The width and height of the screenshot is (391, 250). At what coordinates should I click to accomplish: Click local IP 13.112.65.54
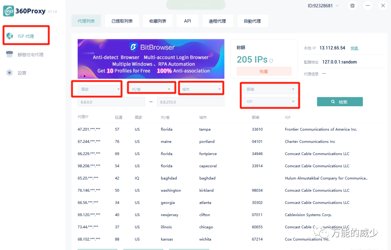(332, 48)
